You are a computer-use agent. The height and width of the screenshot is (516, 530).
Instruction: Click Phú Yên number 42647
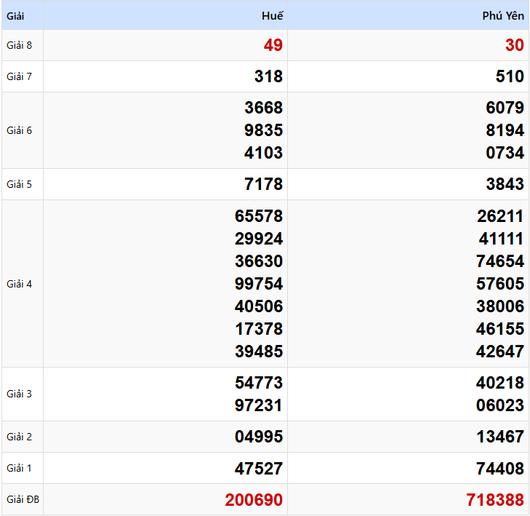[x=500, y=352]
